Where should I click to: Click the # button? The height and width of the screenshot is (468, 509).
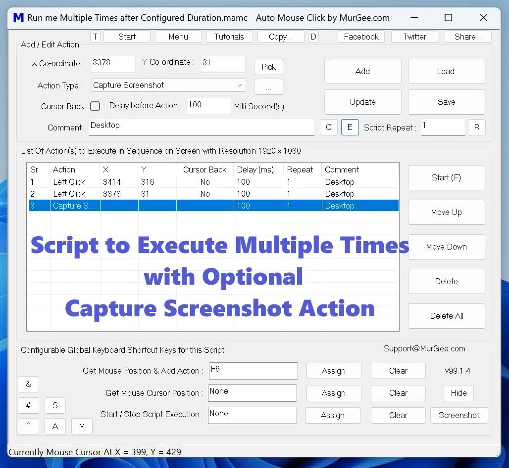[29, 405]
